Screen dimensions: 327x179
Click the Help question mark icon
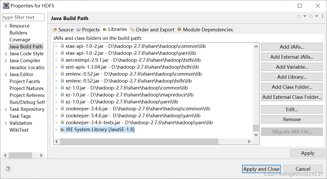tap(8, 169)
